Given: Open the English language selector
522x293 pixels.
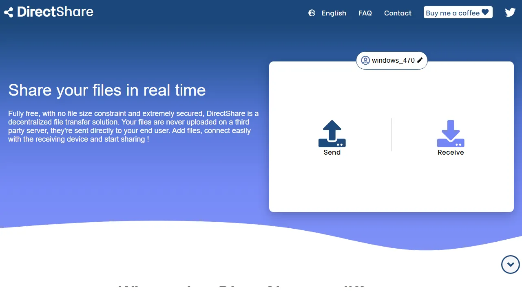Looking at the screenshot, I should 334,13.
